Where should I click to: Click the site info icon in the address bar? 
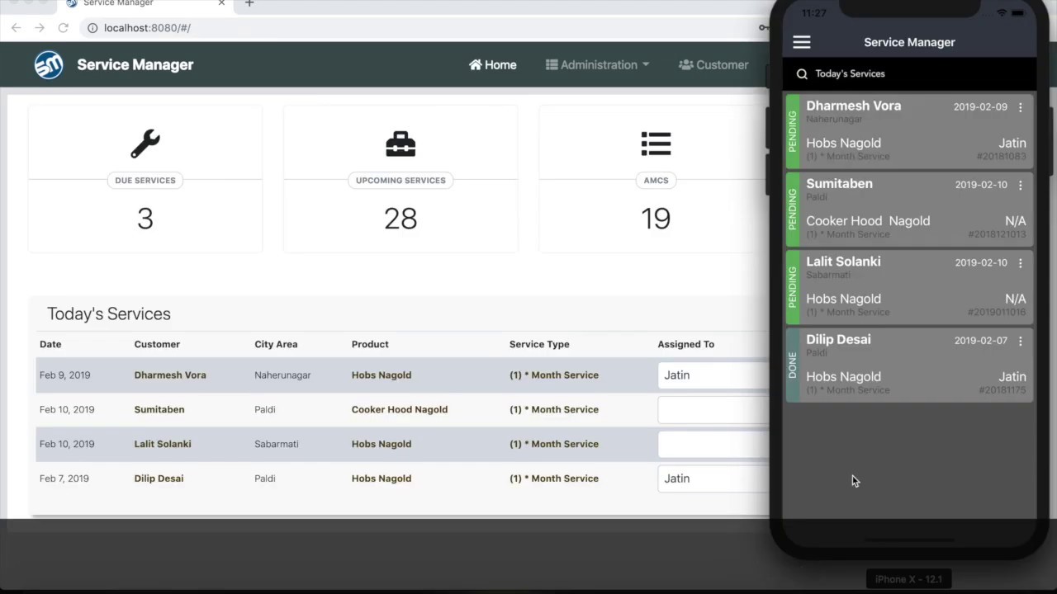(92, 28)
